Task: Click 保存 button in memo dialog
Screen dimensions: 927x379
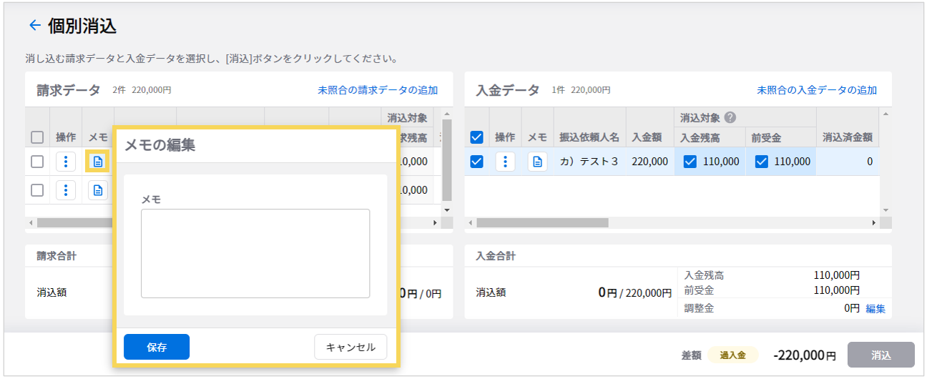Action: click(157, 347)
